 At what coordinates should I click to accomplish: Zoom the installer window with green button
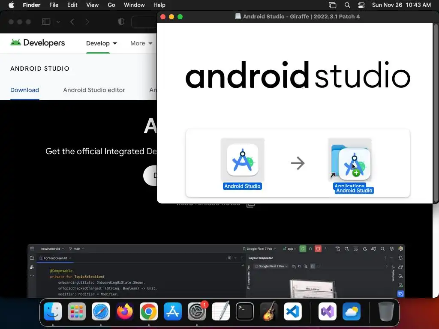click(x=180, y=17)
